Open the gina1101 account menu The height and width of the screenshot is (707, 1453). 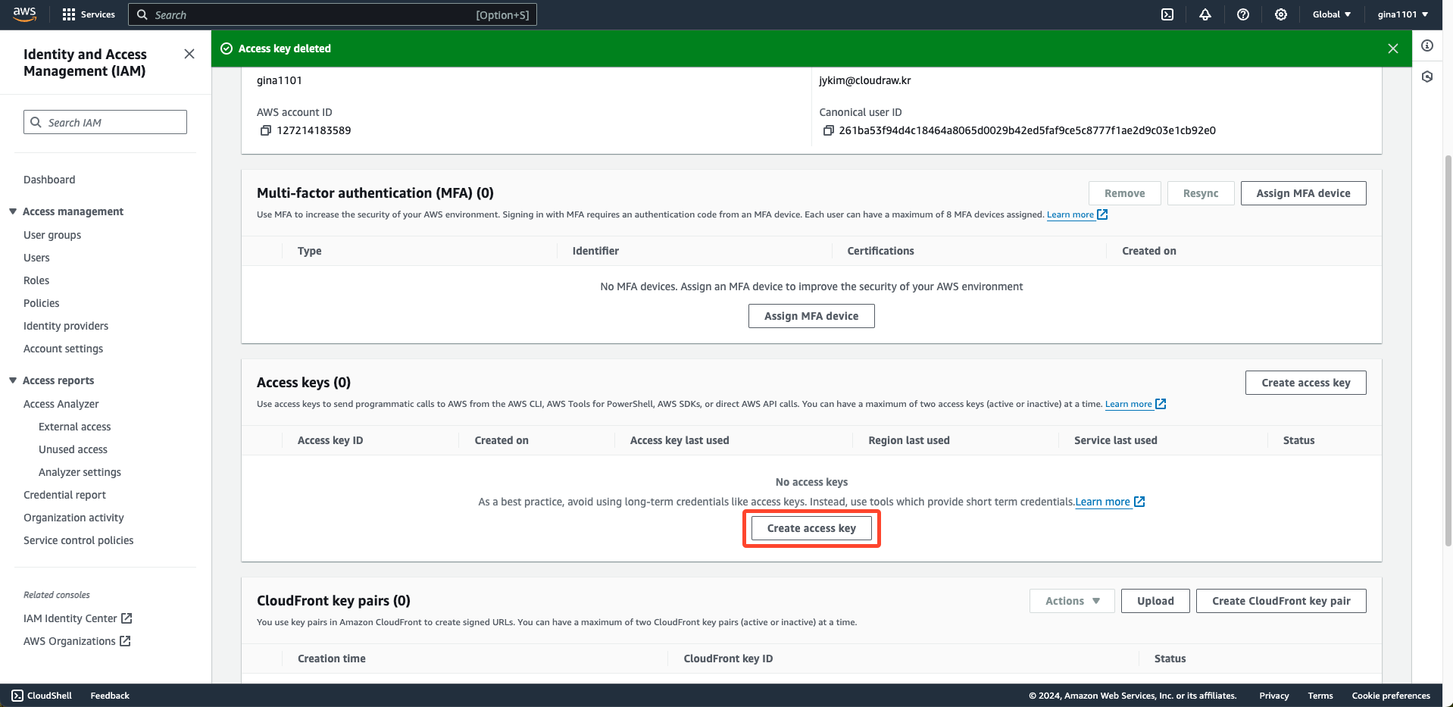[x=1402, y=14]
